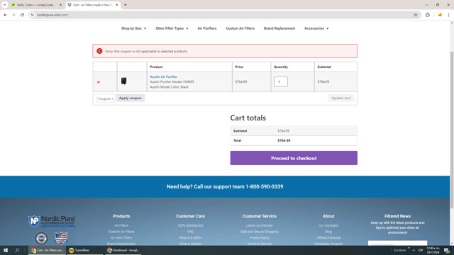Open the Privacy Policy footer link
This screenshot has width=454, height=255.
click(259, 238)
